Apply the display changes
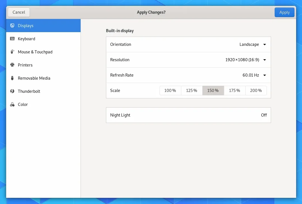The width and height of the screenshot is (302, 204). pyautogui.click(x=284, y=12)
